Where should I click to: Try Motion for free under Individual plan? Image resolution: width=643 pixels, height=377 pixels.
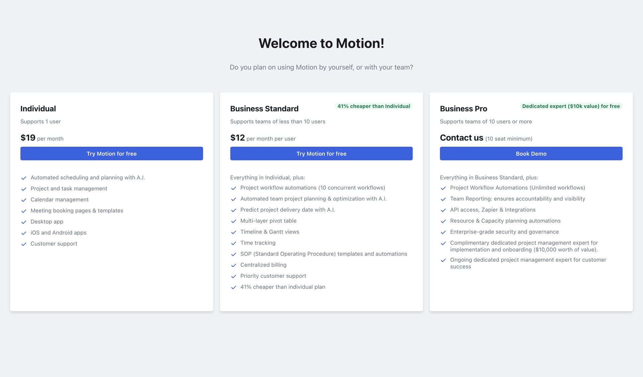pyautogui.click(x=112, y=153)
